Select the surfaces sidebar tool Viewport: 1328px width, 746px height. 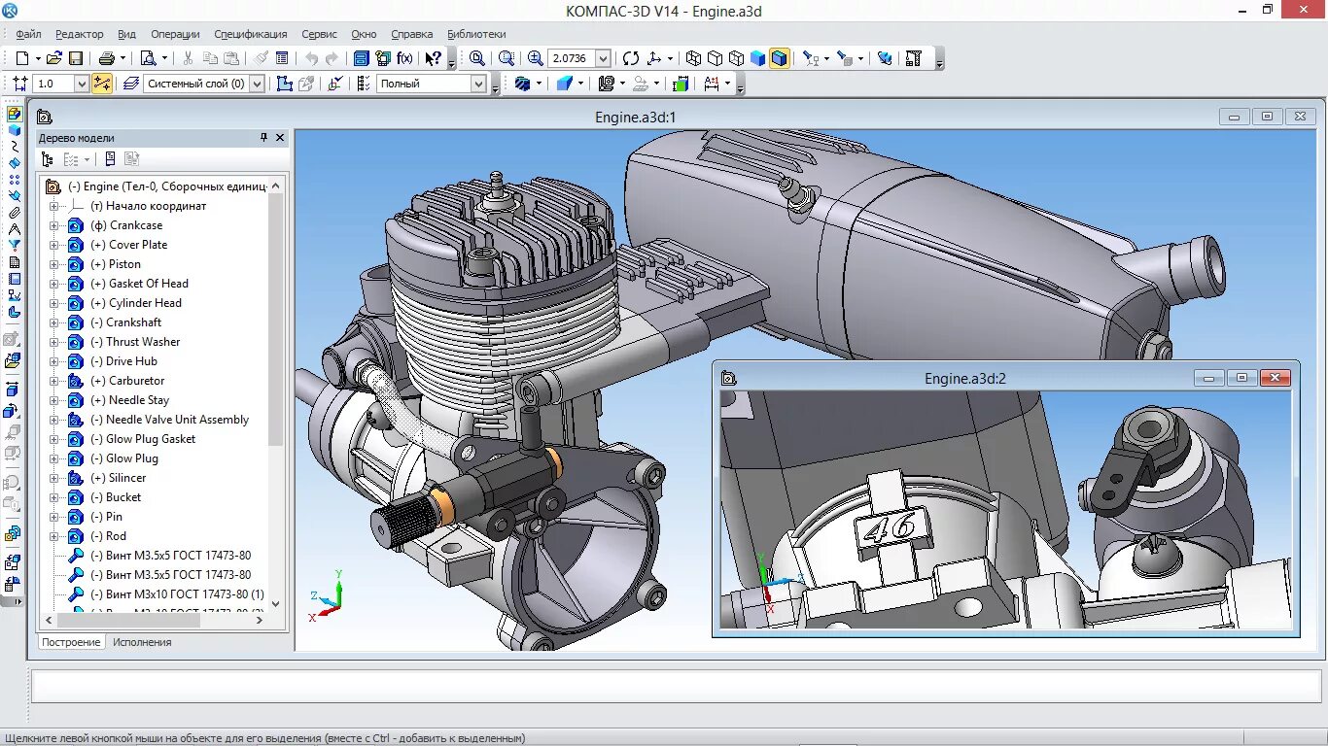coord(15,162)
